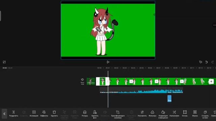Viewport: 216px width, 121px height.
Task: Open the Обложка (cover) thumbnail
Action: pyautogui.click(x=91, y=81)
